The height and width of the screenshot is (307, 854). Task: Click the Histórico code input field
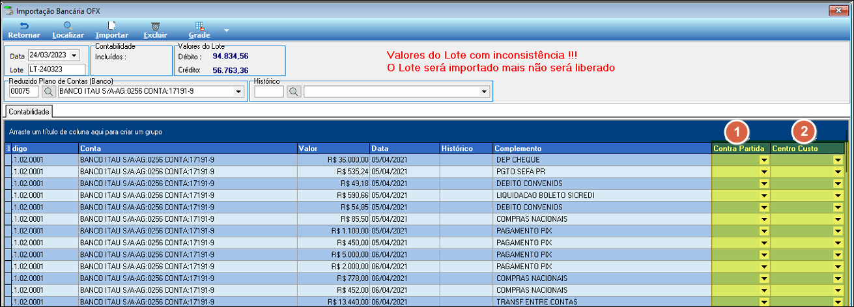(269, 92)
